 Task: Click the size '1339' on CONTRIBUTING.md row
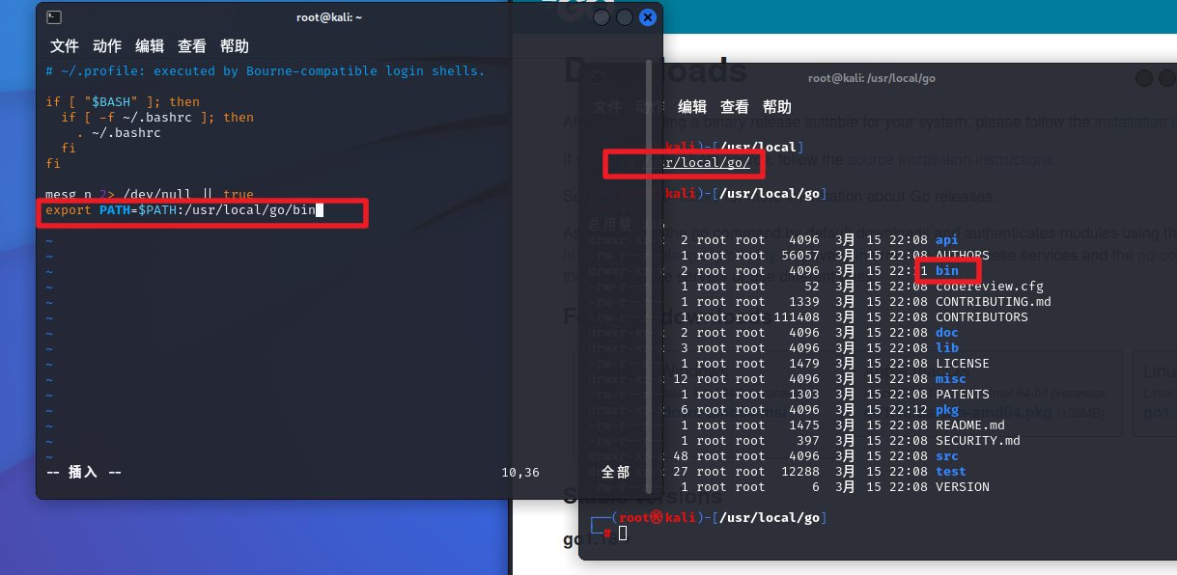click(804, 301)
